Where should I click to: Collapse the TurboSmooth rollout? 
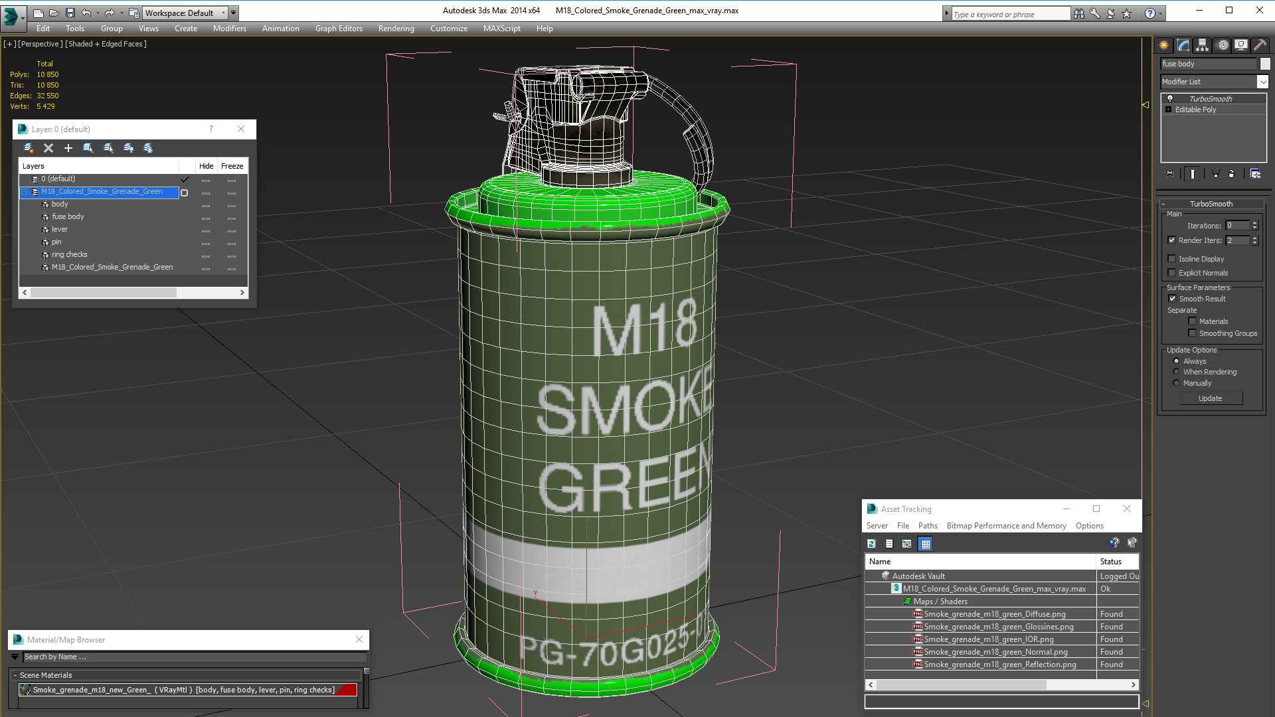[x=1211, y=204]
